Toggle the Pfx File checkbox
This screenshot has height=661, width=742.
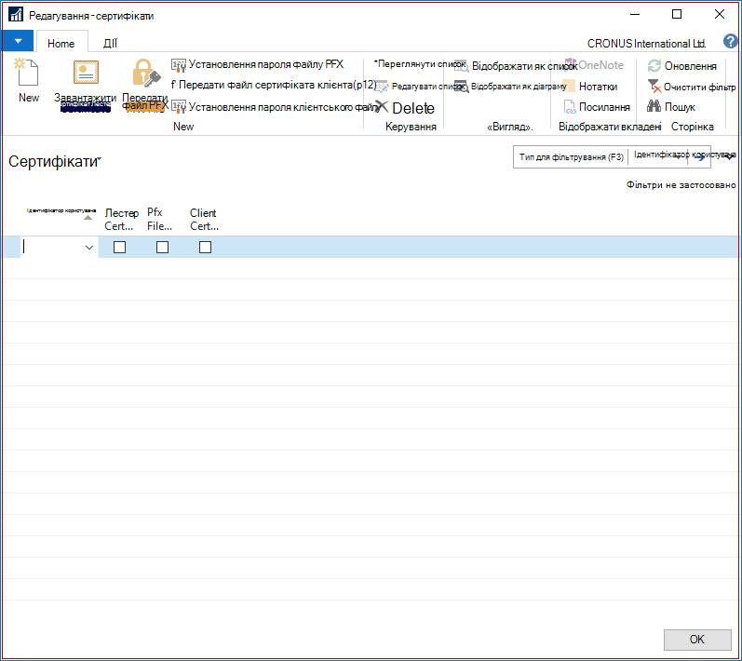pos(162,247)
